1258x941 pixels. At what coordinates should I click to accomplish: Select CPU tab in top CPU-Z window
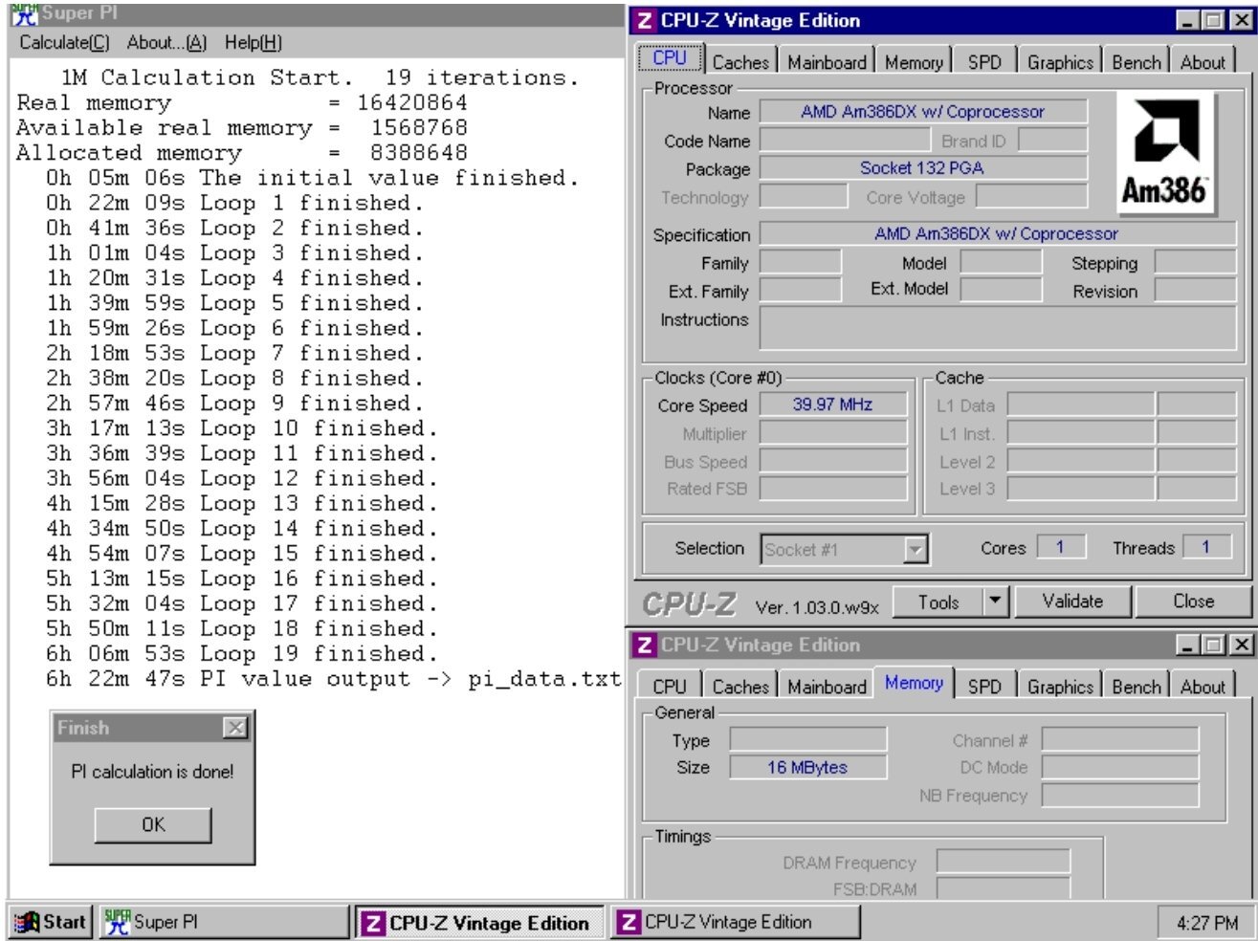(670, 57)
